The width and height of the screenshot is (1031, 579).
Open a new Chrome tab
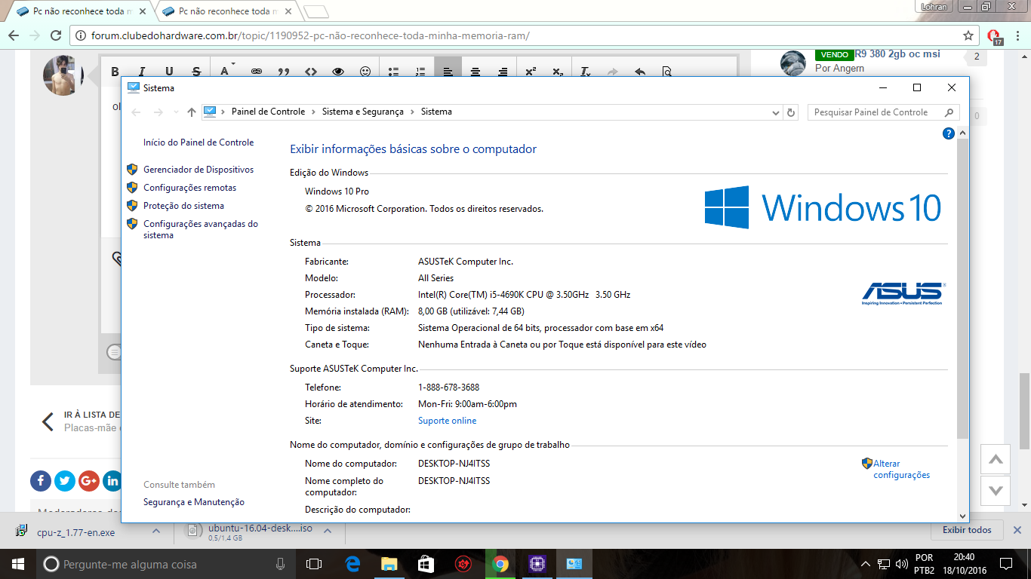pos(317,11)
